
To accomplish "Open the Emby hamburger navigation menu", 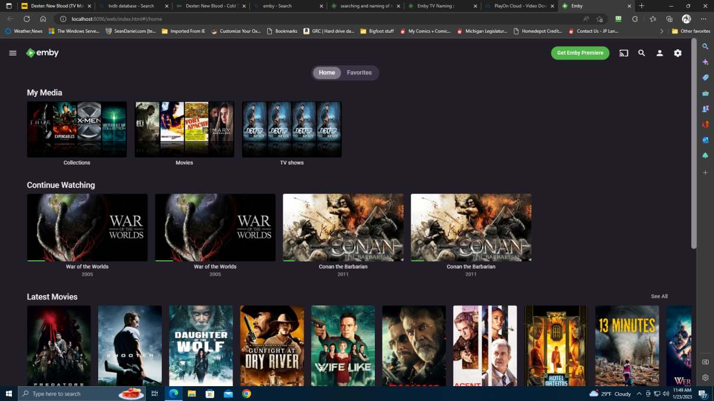I will (12, 53).
